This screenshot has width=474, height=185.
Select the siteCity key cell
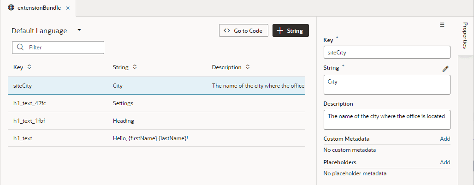23,85
